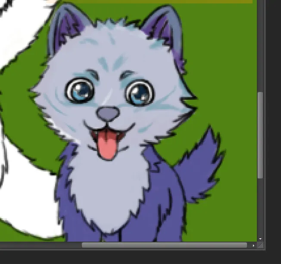Viewport: 281px width, 264px height.
Task: Click the vertical scrollbar thumb
Action: (260, 135)
